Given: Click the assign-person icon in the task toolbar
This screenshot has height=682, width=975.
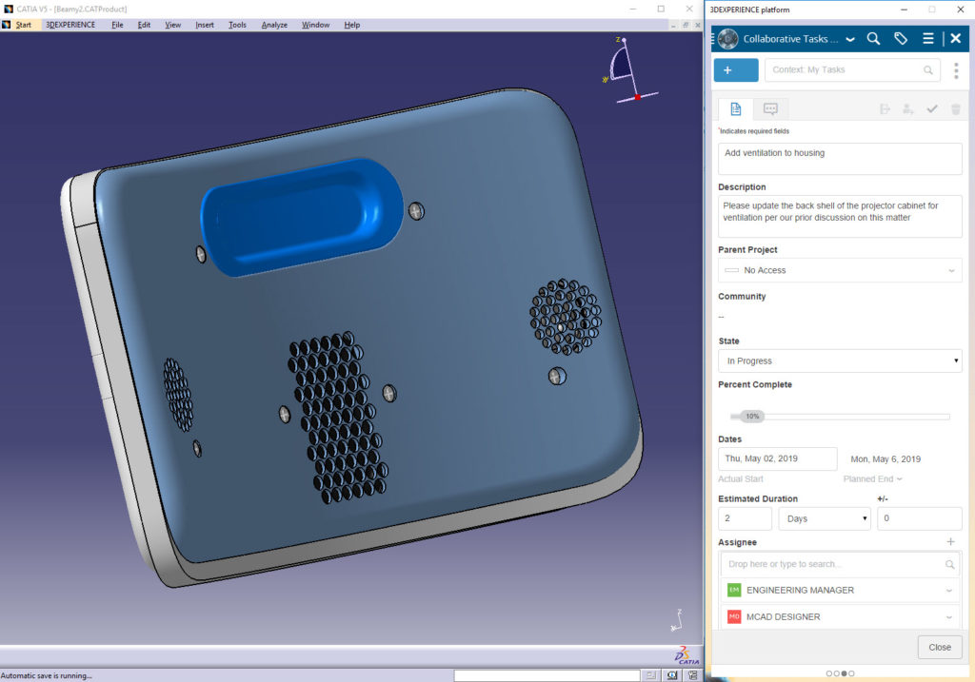Looking at the screenshot, I should tap(907, 109).
